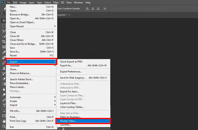Image resolution: width=198 pixels, height=130 pixels.
Task: Select the Polygonal Lasso tool
Action: 4,31
